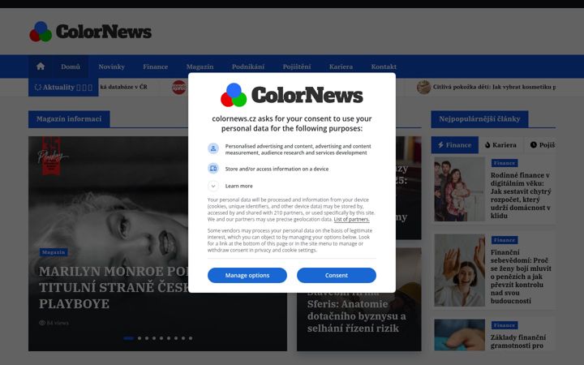This screenshot has height=365, width=584.
Task: Open the Kontakt menu item
Action: click(384, 67)
